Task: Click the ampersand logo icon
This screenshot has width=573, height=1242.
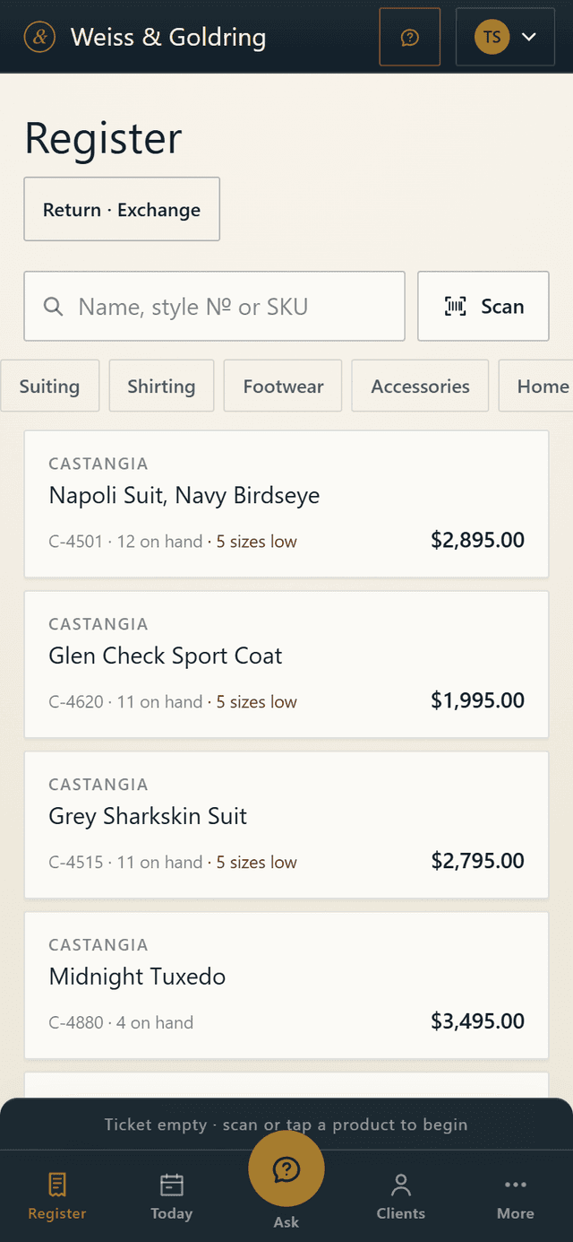Action: pyautogui.click(x=39, y=37)
